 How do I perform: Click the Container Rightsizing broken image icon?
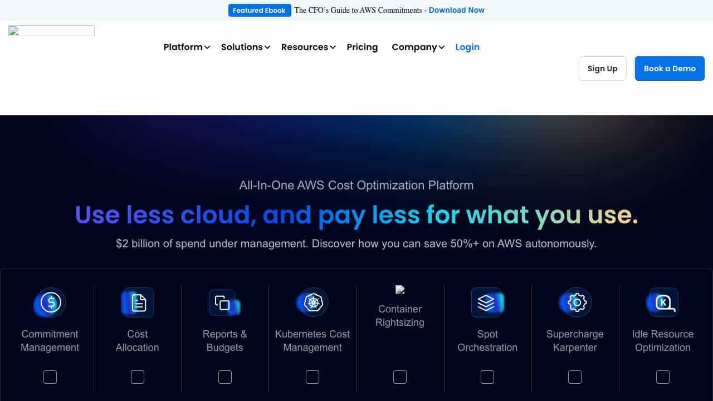400,290
